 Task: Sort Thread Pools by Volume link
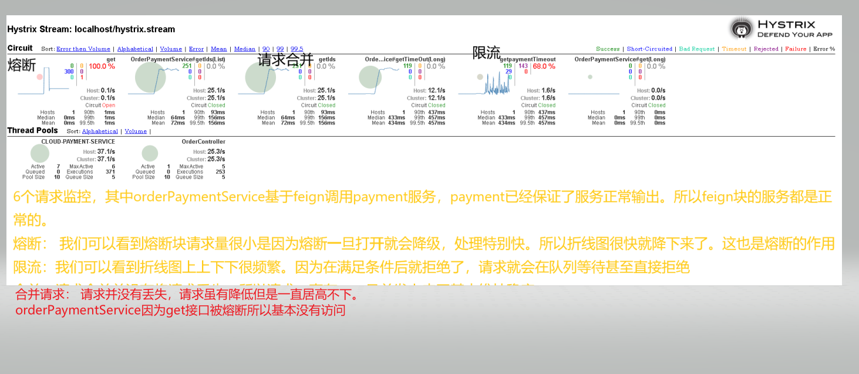click(x=136, y=132)
